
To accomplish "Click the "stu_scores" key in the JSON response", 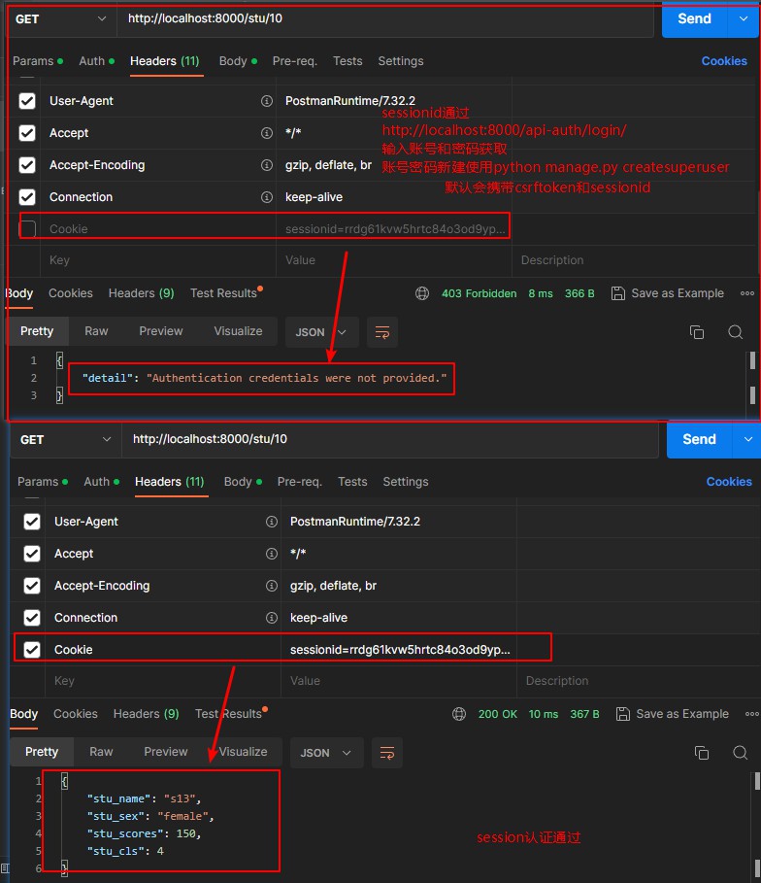I will (x=125, y=833).
